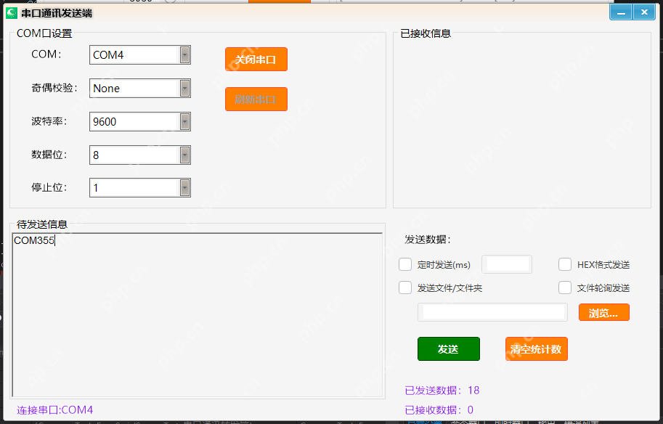Enable 文件轮询发送 file polling send

[x=565, y=288]
